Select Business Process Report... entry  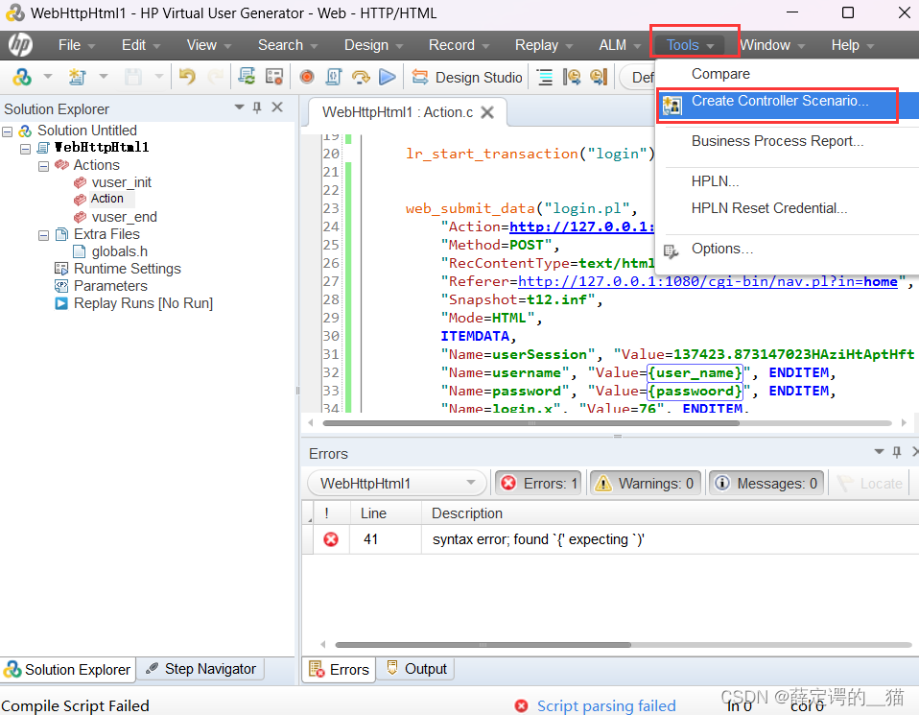tap(777, 141)
